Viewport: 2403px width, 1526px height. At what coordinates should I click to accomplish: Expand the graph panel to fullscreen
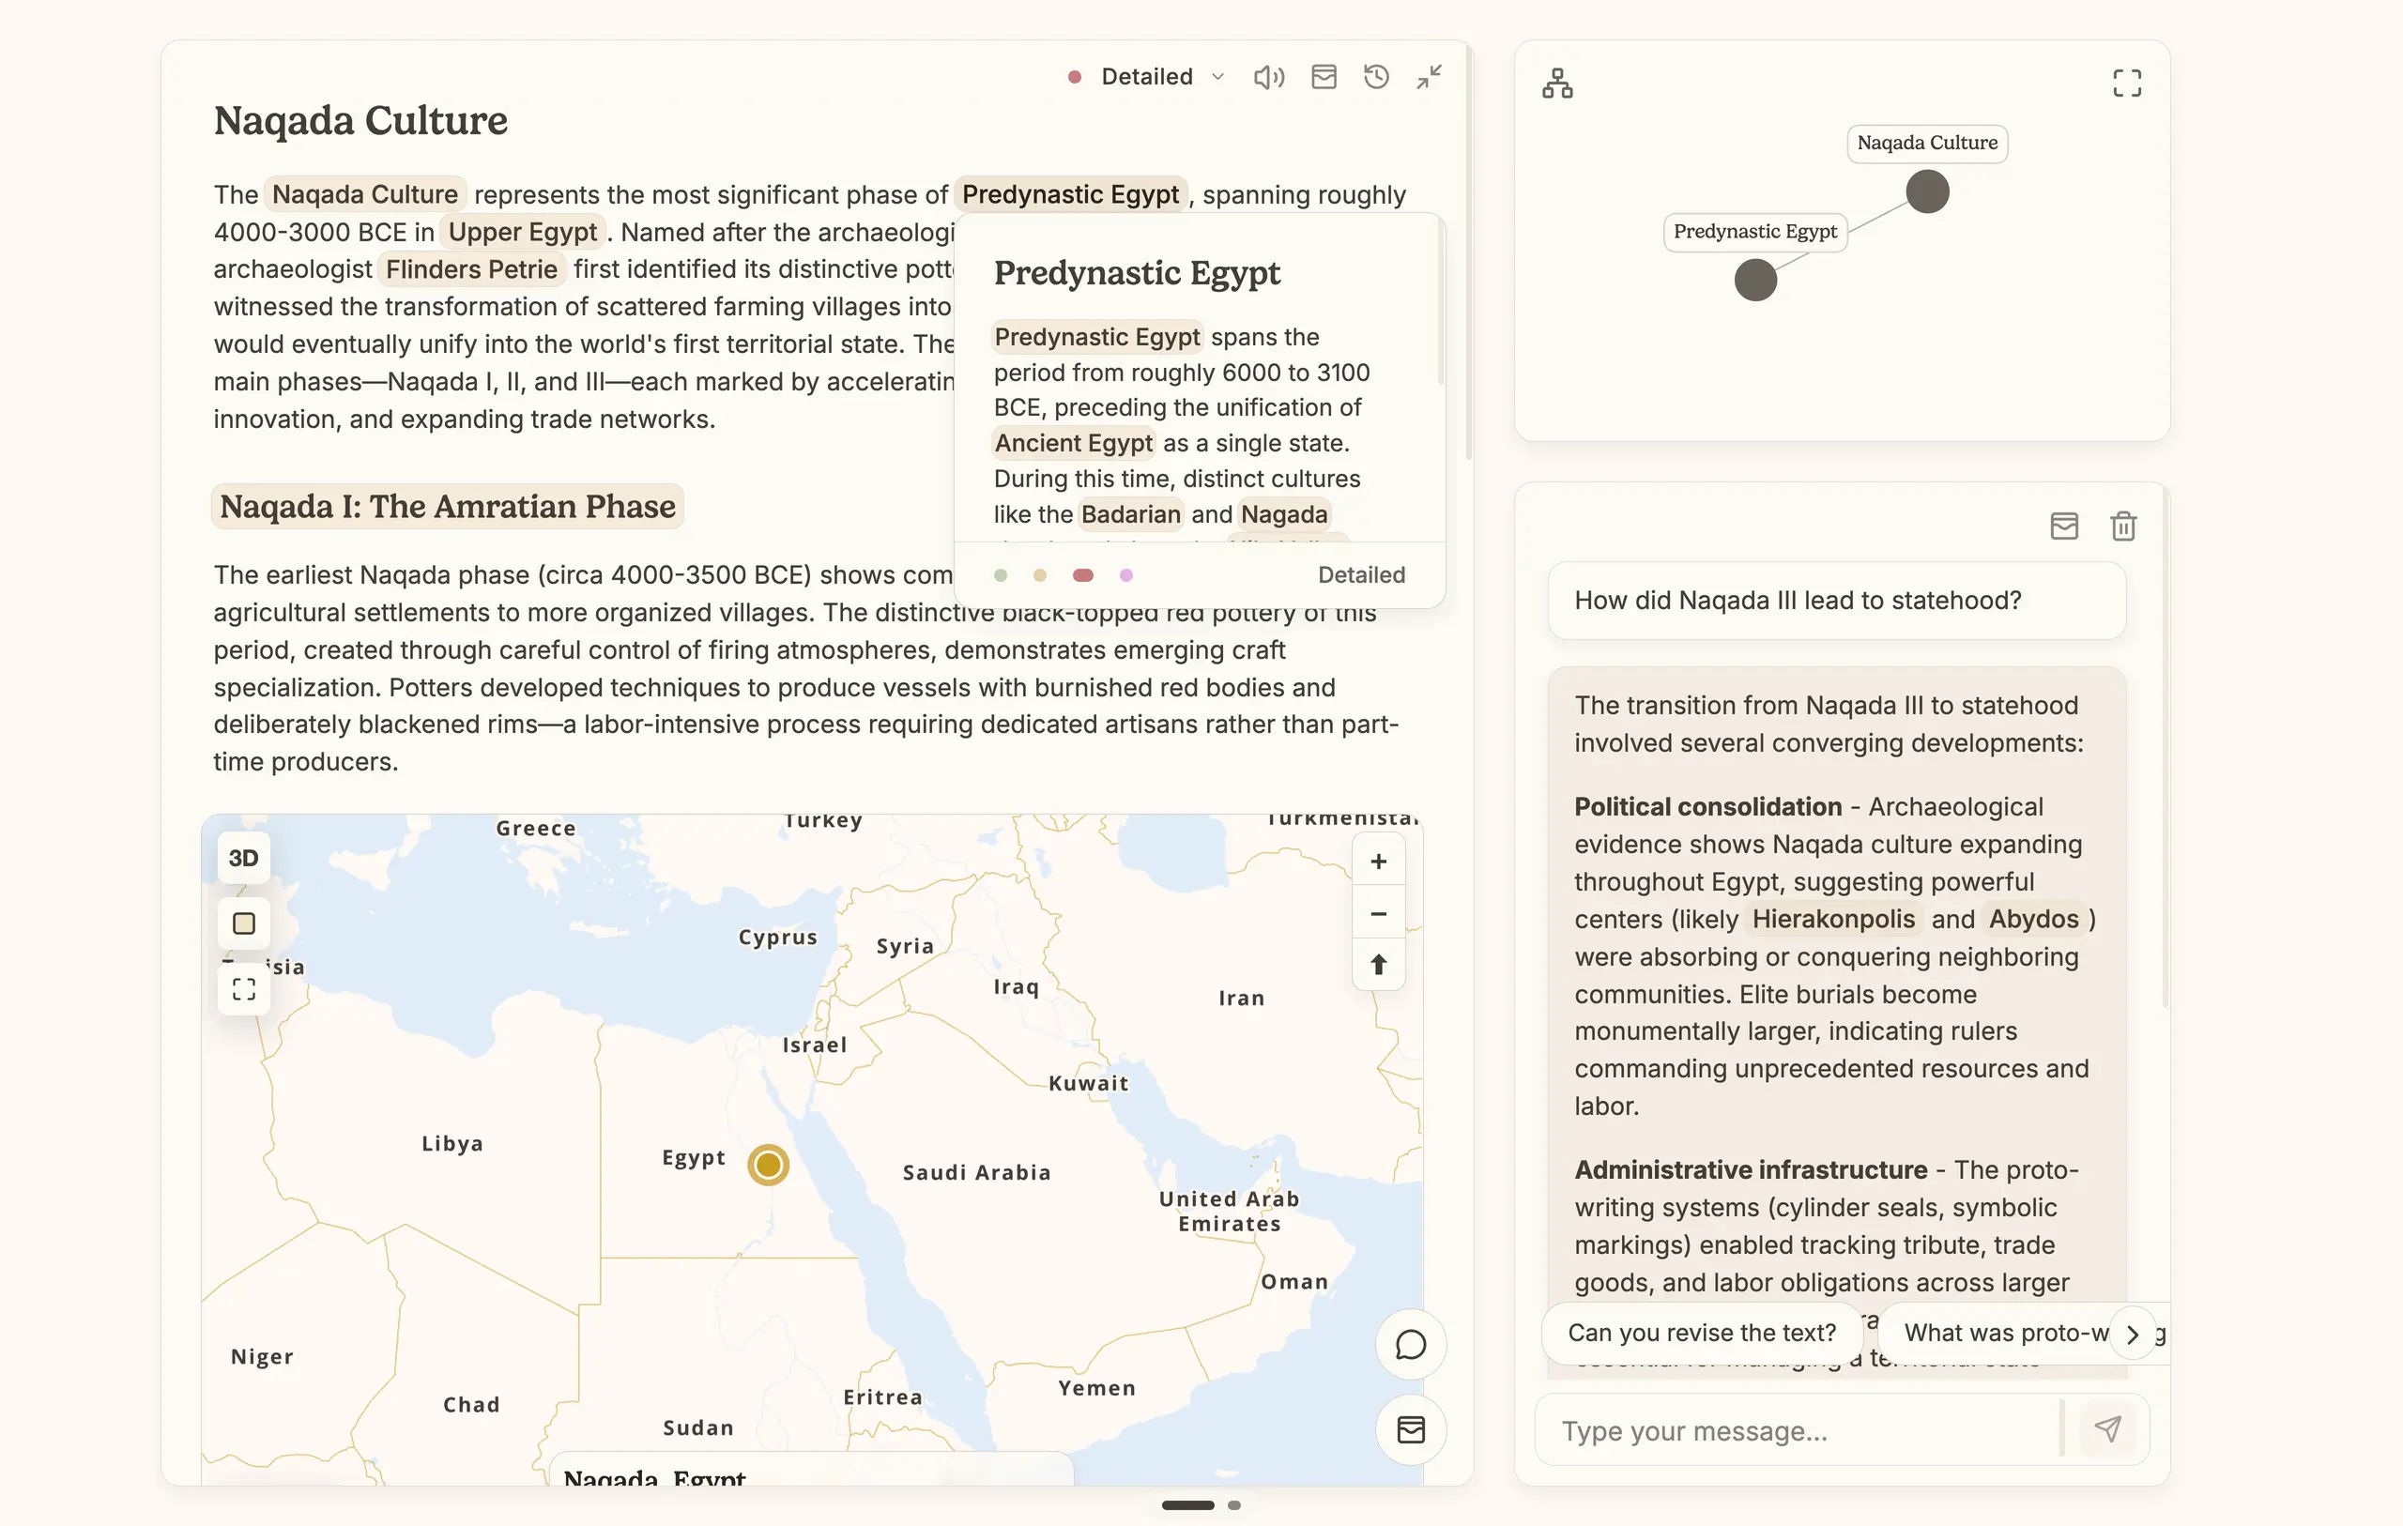2127,83
